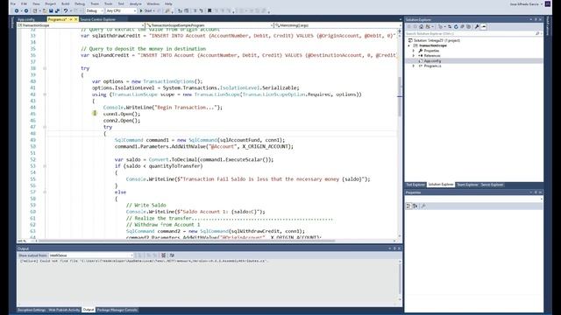Collapse the using block at line 42
This screenshot has width=561, height=315.
[45, 94]
